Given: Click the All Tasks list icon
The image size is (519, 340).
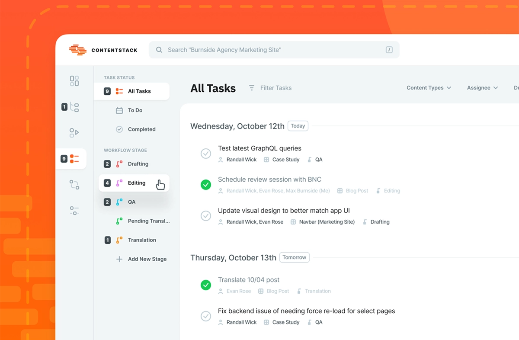Looking at the screenshot, I should pyautogui.click(x=119, y=91).
